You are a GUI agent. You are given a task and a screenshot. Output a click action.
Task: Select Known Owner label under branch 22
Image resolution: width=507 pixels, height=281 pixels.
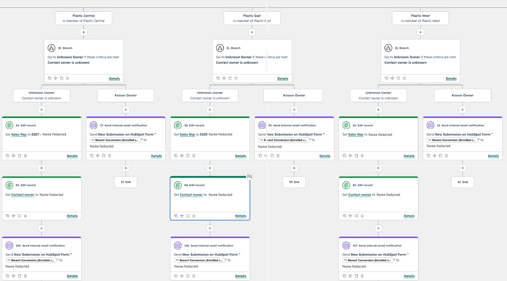point(462,96)
